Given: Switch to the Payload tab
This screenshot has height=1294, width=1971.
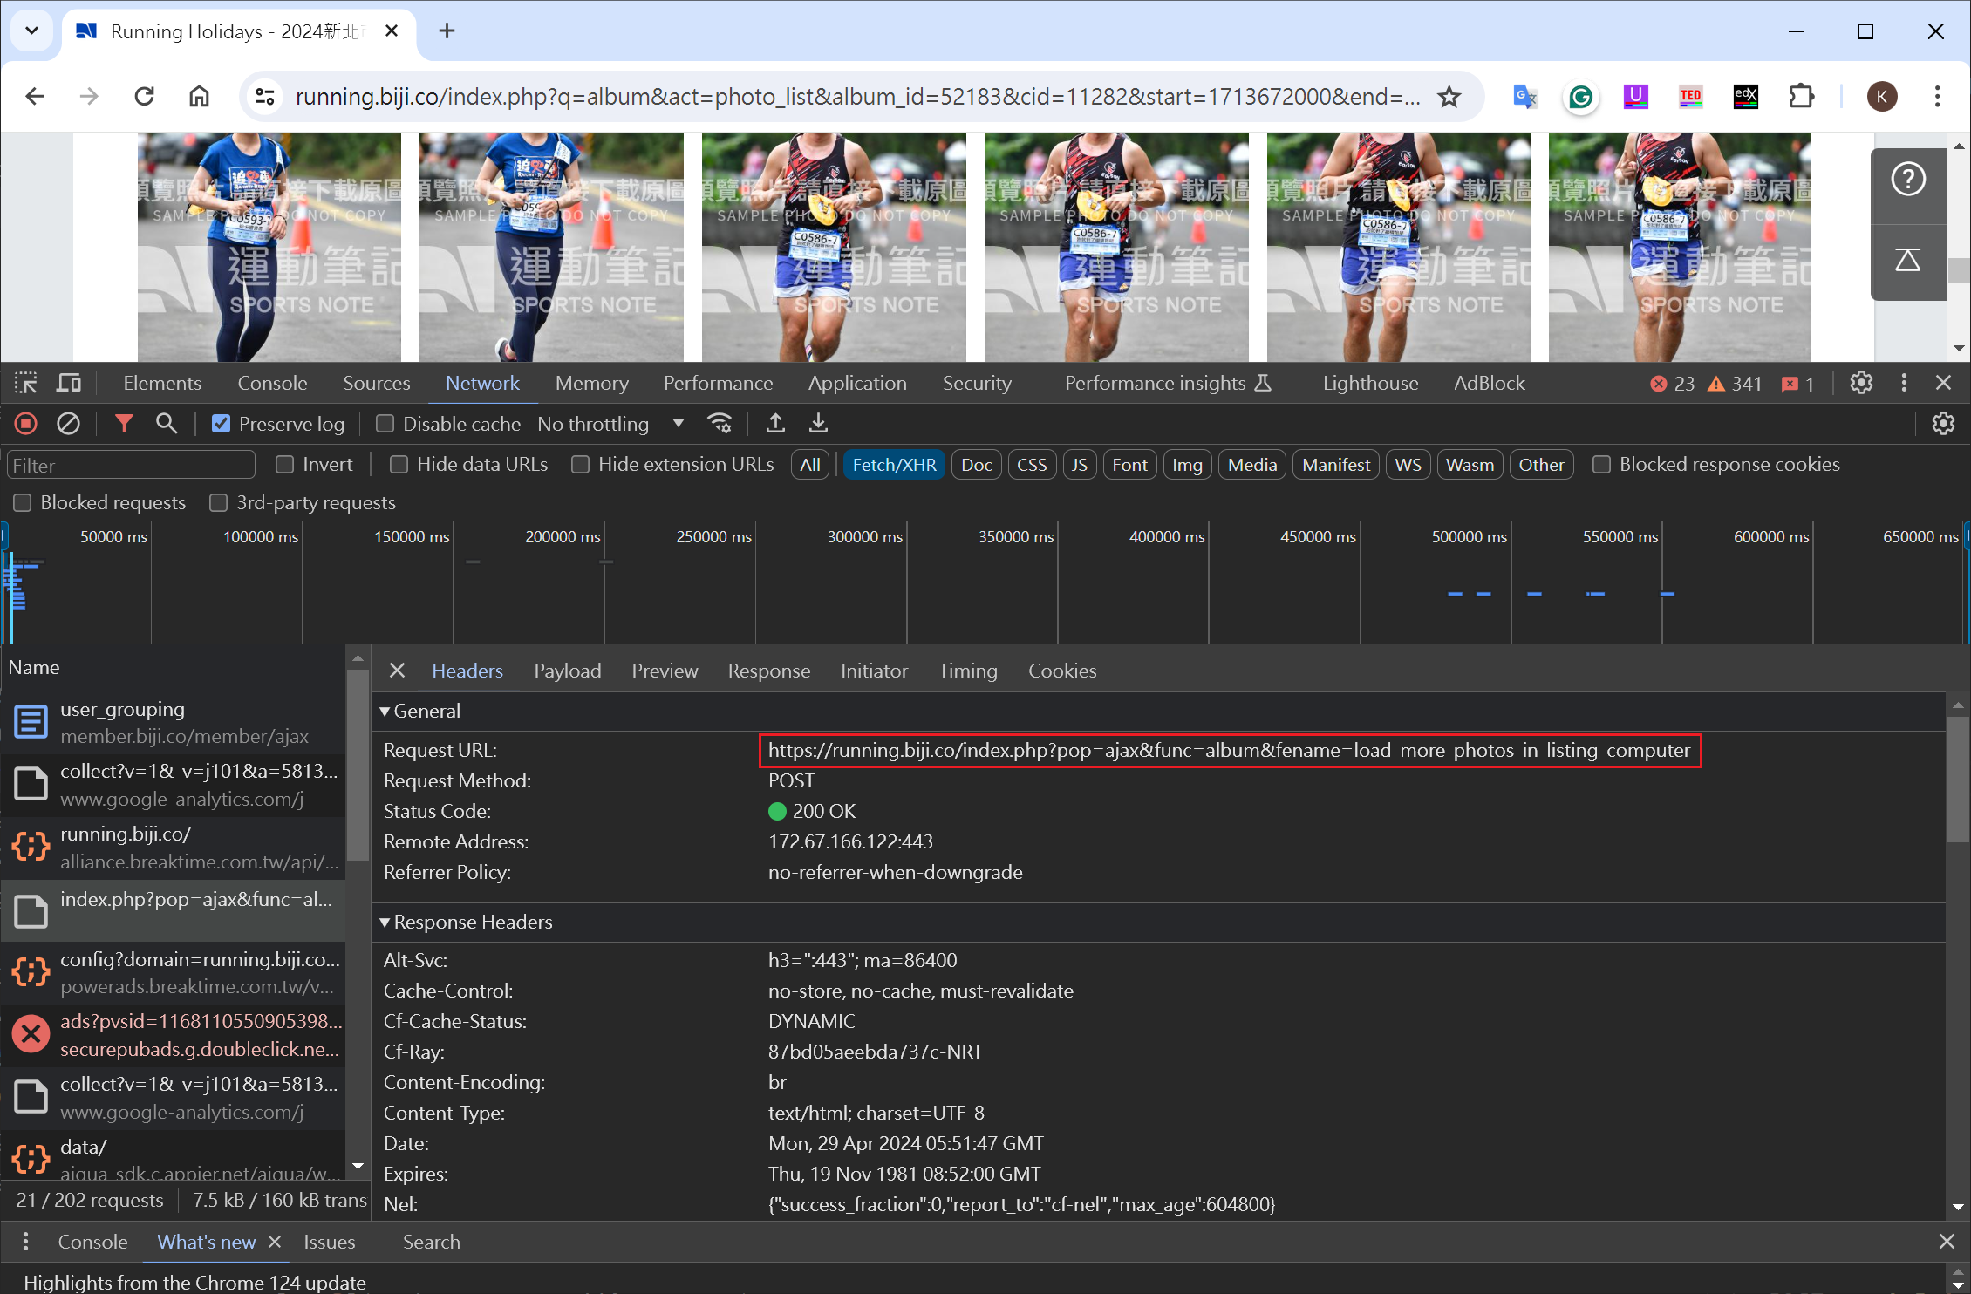Looking at the screenshot, I should (567, 671).
